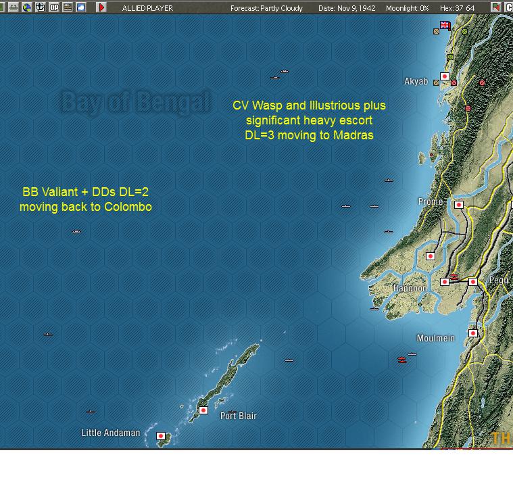
Task: Click the green and red flags icon
Action: tap(495, 7)
